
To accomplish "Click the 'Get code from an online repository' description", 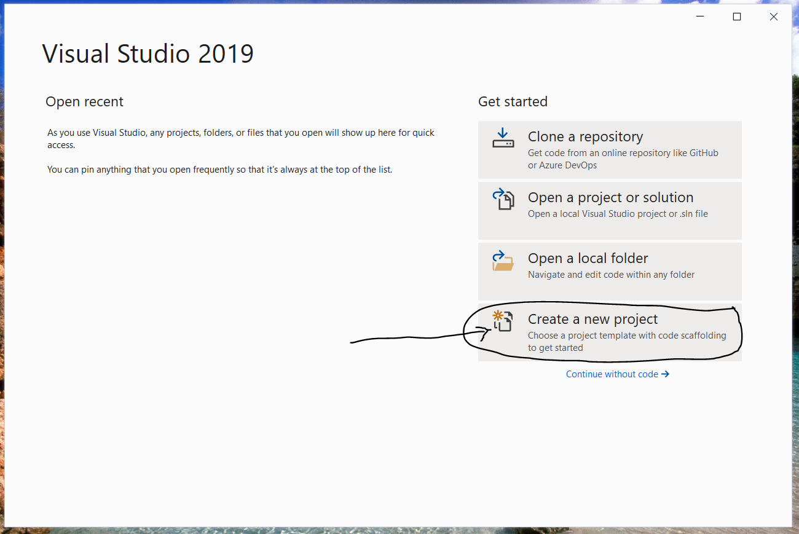I will [x=623, y=159].
